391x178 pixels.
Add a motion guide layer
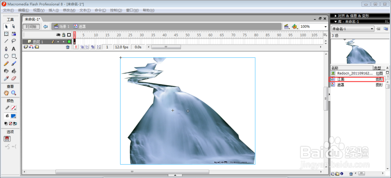click(31, 47)
